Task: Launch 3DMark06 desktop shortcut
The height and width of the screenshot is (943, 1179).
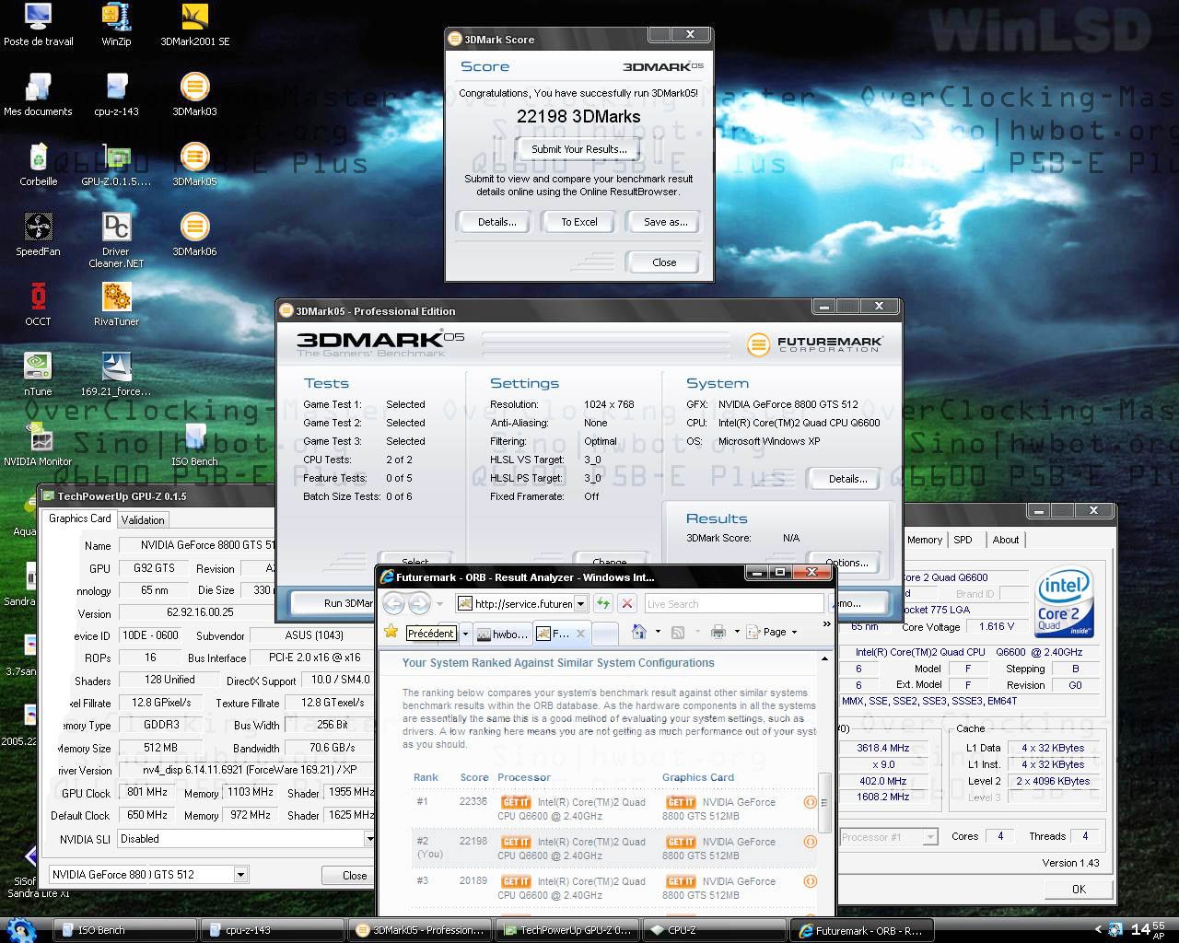Action: pos(194,235)
